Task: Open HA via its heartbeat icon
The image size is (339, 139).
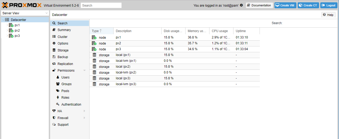Action: (x=54, y=111)
